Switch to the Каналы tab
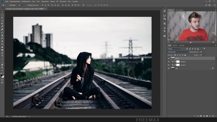Image resolution: width=217 pixels, height=122 pixels. pyautogui.click(x=175, y=45)
